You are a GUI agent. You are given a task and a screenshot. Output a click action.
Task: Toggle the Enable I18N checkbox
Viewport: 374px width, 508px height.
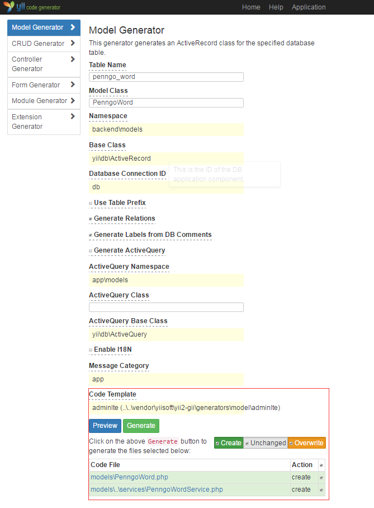91,350
